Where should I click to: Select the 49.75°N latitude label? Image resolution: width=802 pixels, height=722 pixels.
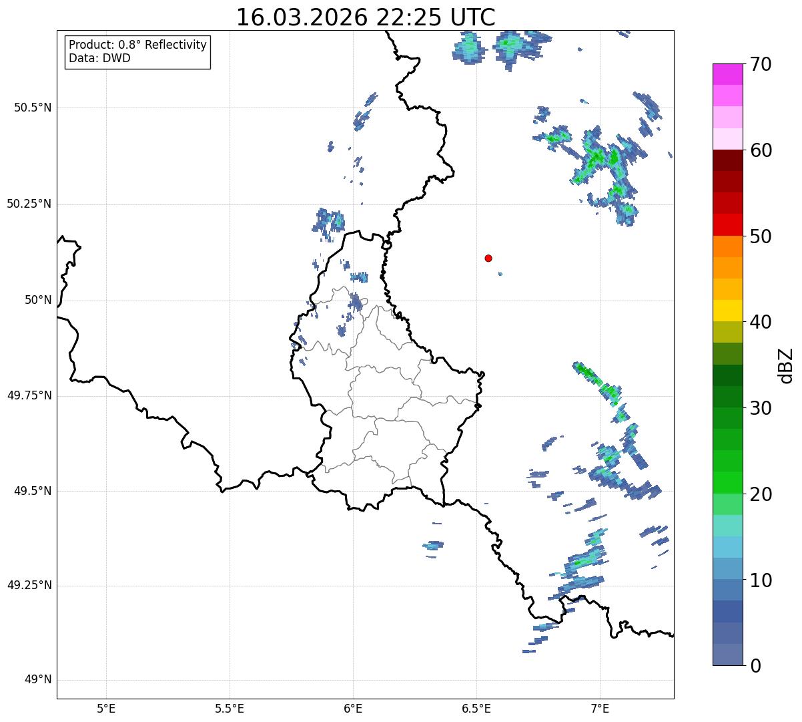(29, 395)
